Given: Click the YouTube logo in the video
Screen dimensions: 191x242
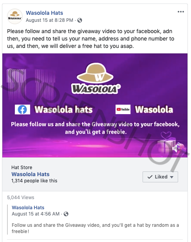Looking at the screenshot, I should 123,110.
